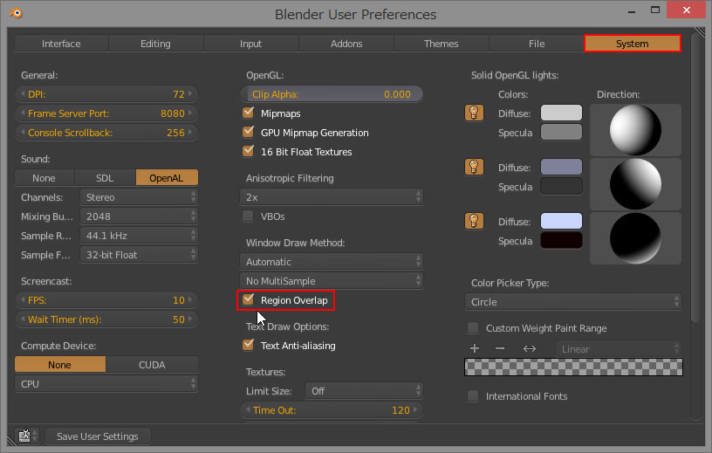Switch to the Input tab
The height and width of the screenshot is (453, 712).
click(250, 44)
